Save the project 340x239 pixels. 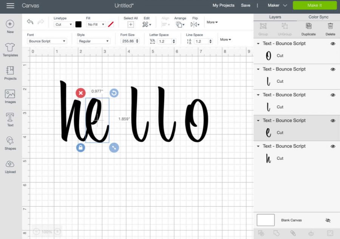[x=246, y=6]
